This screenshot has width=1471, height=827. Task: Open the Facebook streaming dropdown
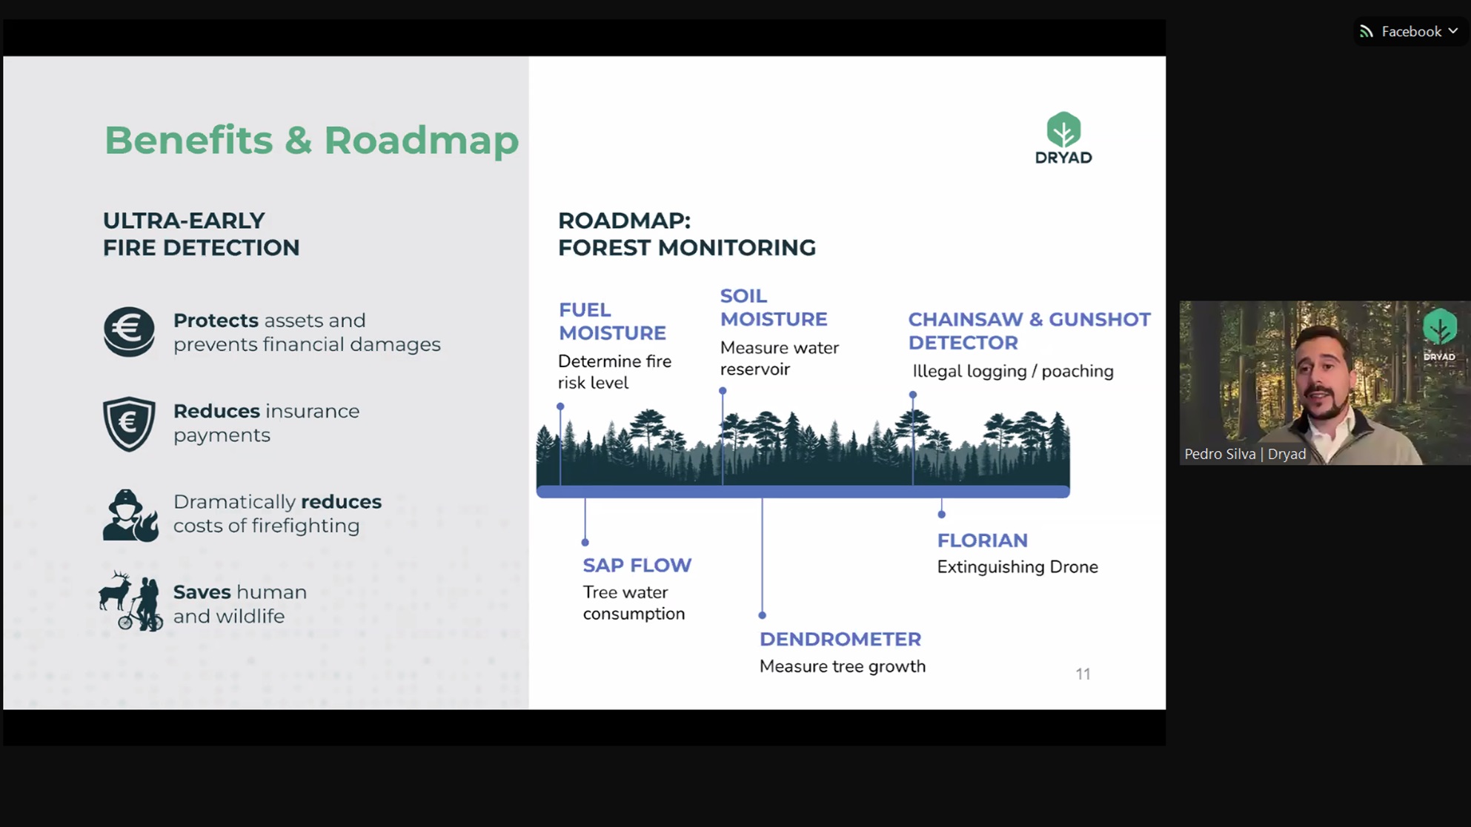tap(1412, 31)
